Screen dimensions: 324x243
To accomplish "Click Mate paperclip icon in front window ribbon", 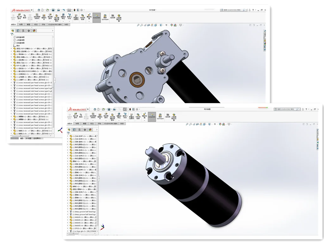I will coord(81,115).
